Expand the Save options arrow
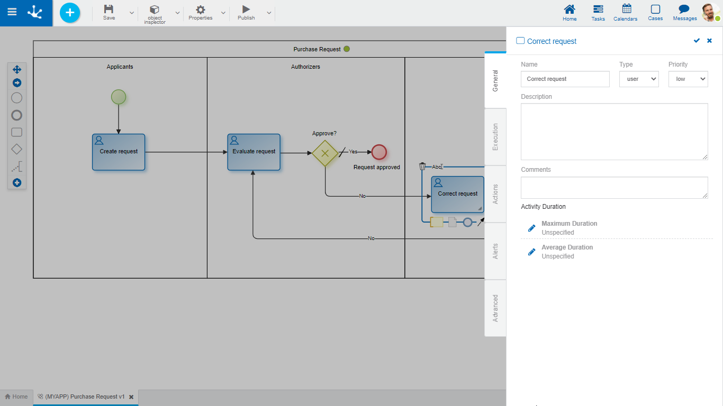The width and height of the screenshot is (723, 406). click(132, 13)
